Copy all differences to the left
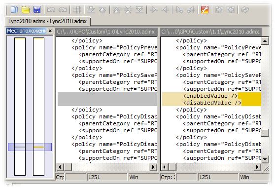275x188 pixels. [231, 10]
